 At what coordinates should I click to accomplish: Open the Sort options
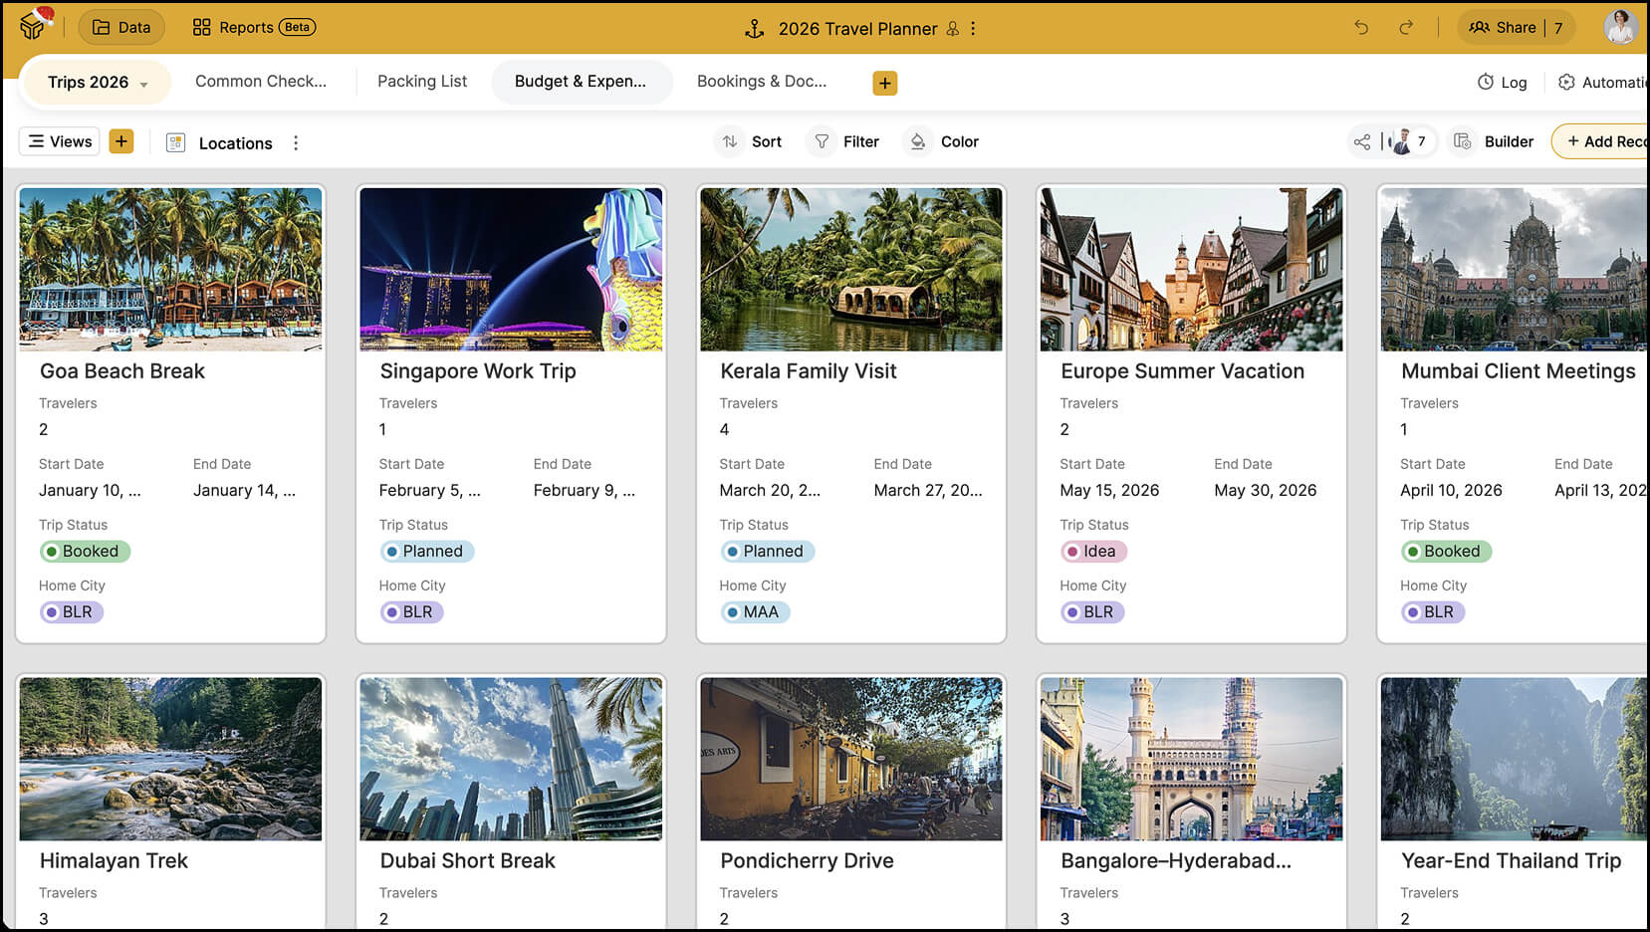753,142
